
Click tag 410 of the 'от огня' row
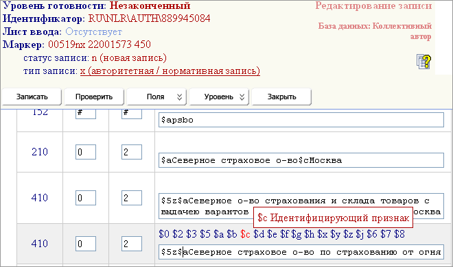(x=40, y=244)
